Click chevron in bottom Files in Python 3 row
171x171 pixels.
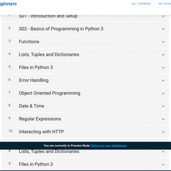point(163,164)
